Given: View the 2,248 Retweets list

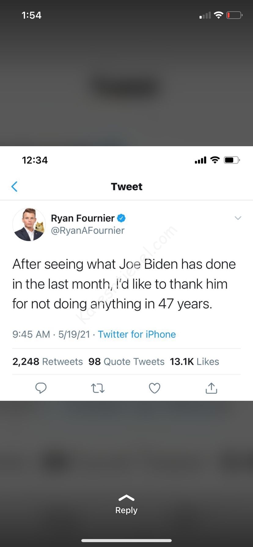Looking at the screenshot, I should [48, 361].
